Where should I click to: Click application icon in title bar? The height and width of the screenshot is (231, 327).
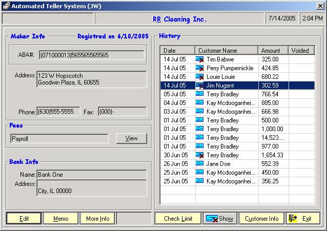click(x=6, y=6)
